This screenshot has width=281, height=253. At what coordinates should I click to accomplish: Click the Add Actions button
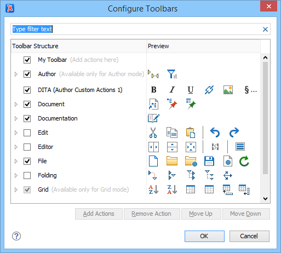(99, 214)
